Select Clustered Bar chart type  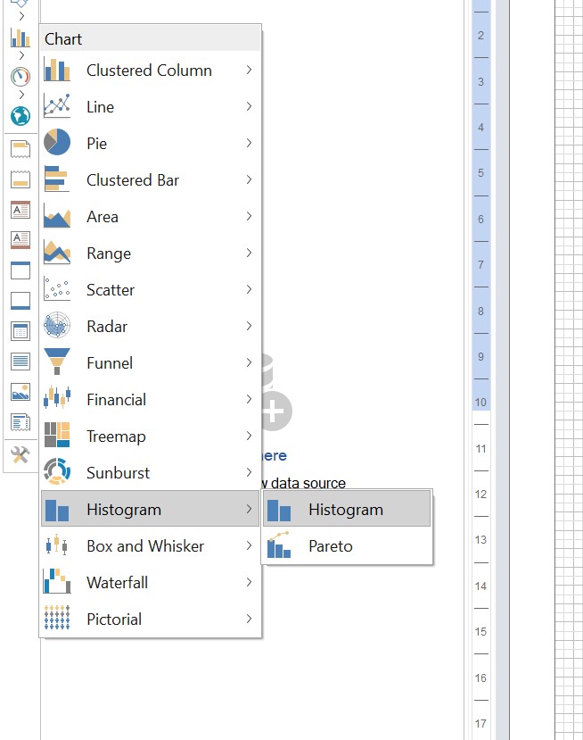[x=151, y=179]
